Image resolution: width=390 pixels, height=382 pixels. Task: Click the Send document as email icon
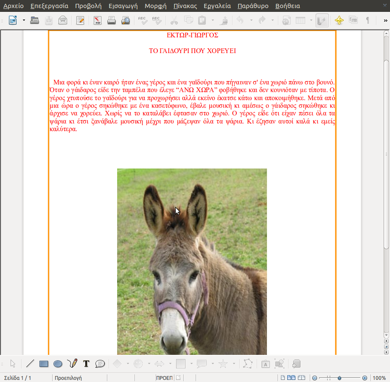click(63, 20)
